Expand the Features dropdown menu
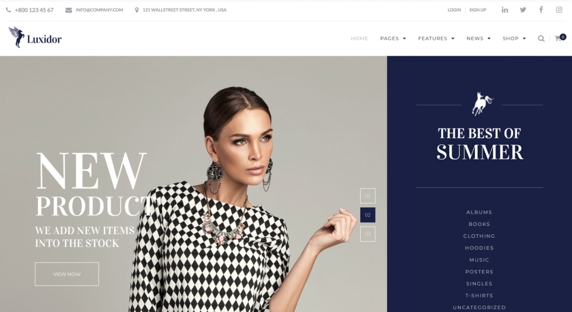The image size is (572, 312). [436, 39]
